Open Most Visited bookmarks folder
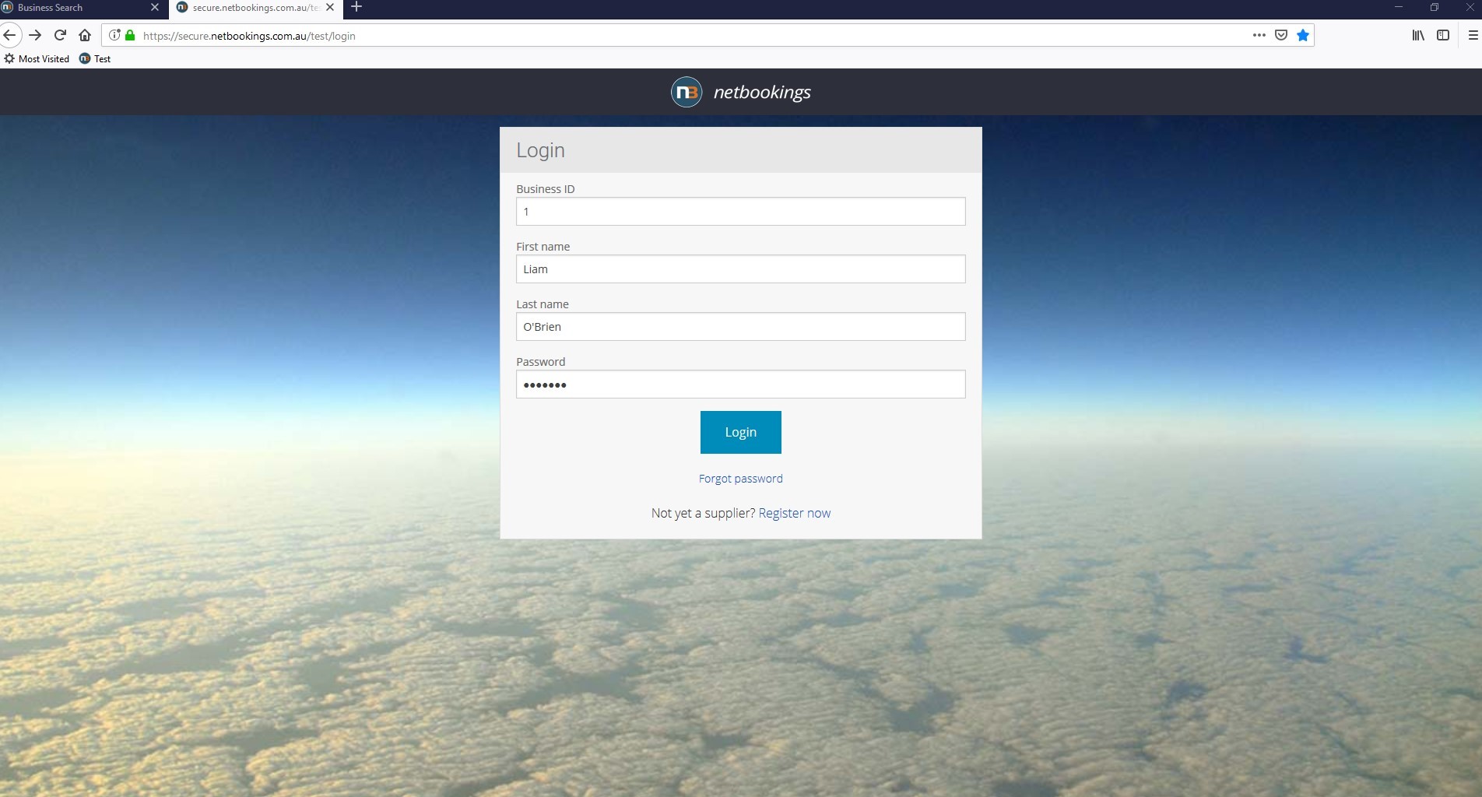 pyautogui.click(x=37, y=58)
